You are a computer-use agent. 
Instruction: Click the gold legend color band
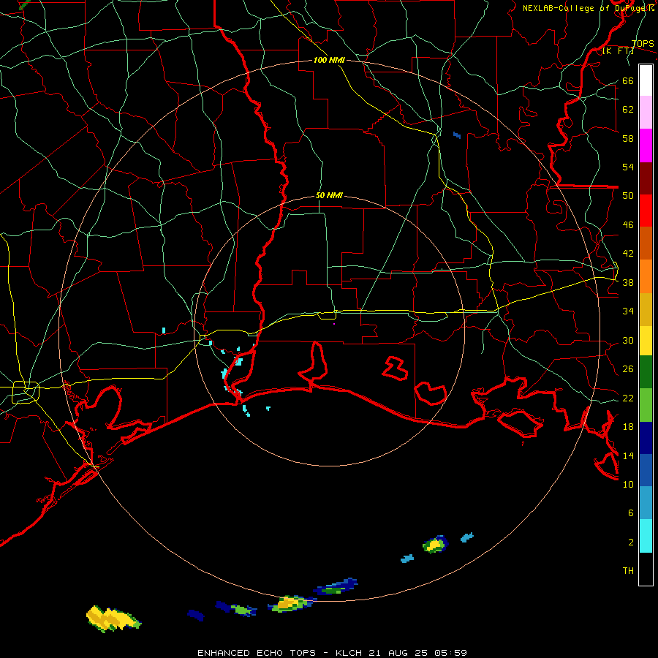pyautogui.click(x=646, y=309)
